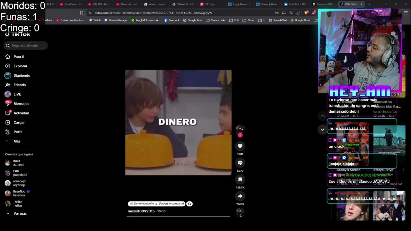Open the Facebook bookmark
411x231 pixels.
click(172, 20)
